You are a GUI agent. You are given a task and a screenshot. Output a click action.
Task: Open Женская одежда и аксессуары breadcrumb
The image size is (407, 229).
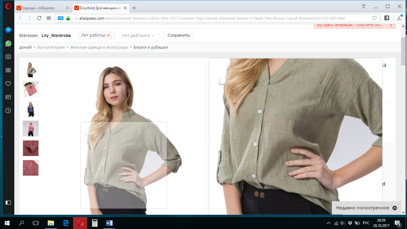pyautogui.click(x=99, y=47)
